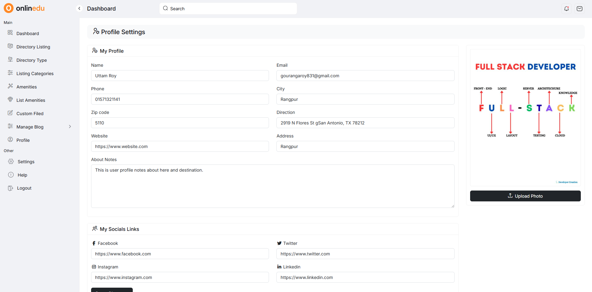Click the Amenities magic wand icon
Screen dimensions: 592x292
click(x=10, y=86)
